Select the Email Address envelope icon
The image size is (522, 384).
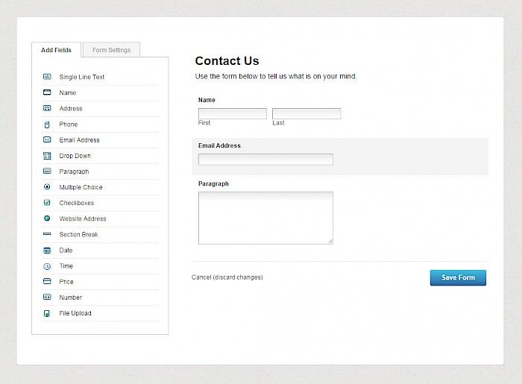(47, 139)
